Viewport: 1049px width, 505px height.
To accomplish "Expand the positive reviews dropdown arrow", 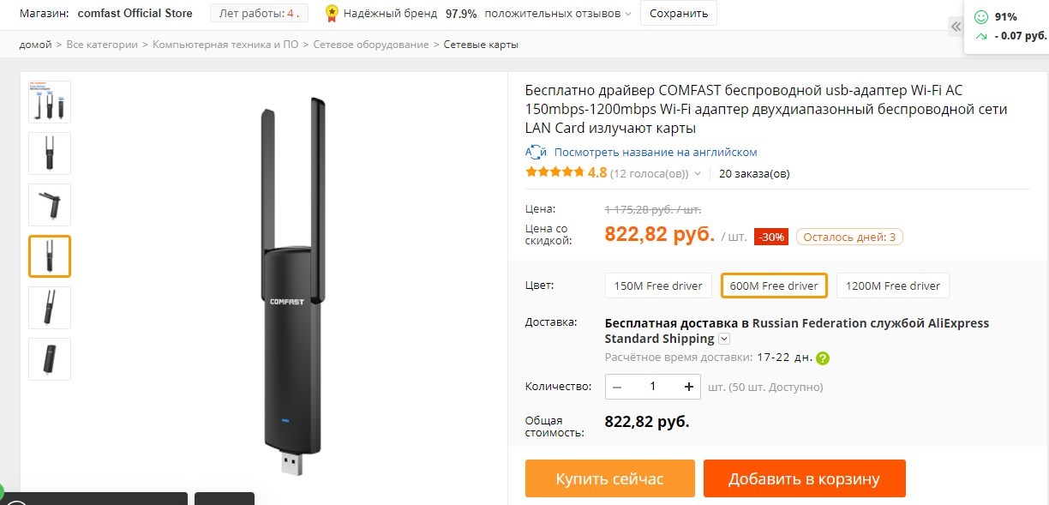I will pos(628,14).
